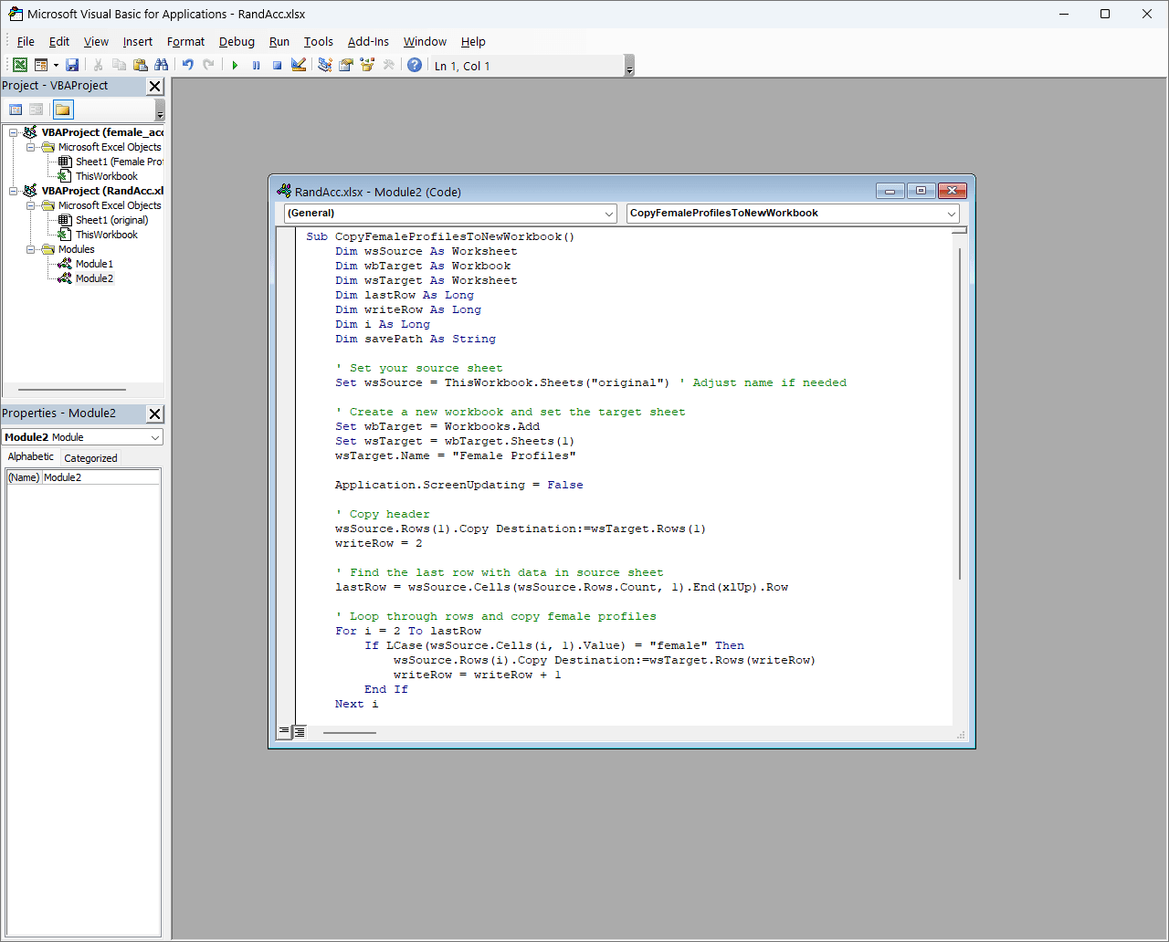Open Object Browser toolbar icon
This screenshot has height=942, width=1169.
[x=367, y=65]
